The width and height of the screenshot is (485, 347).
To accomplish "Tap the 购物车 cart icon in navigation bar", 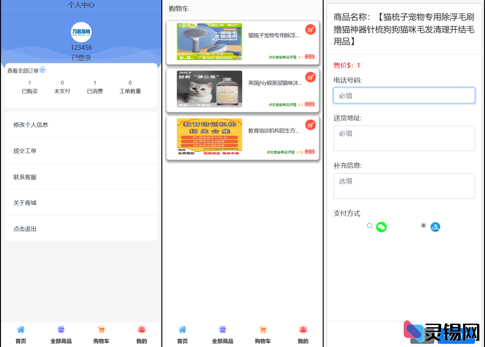I will click(101, 329).
